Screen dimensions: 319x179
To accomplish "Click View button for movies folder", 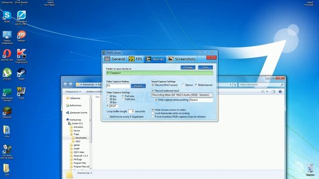I will point(205,68).
